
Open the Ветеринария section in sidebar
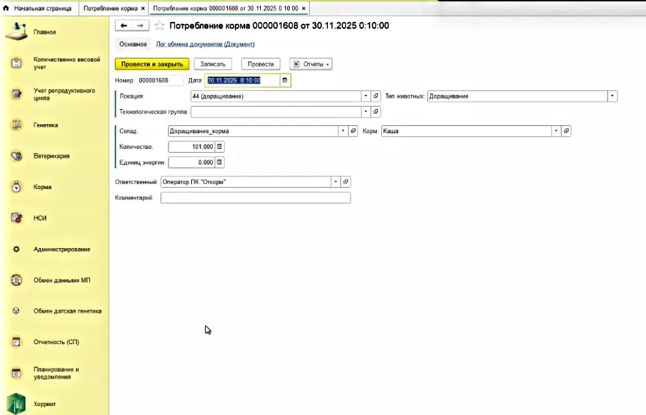click(51, 156)
